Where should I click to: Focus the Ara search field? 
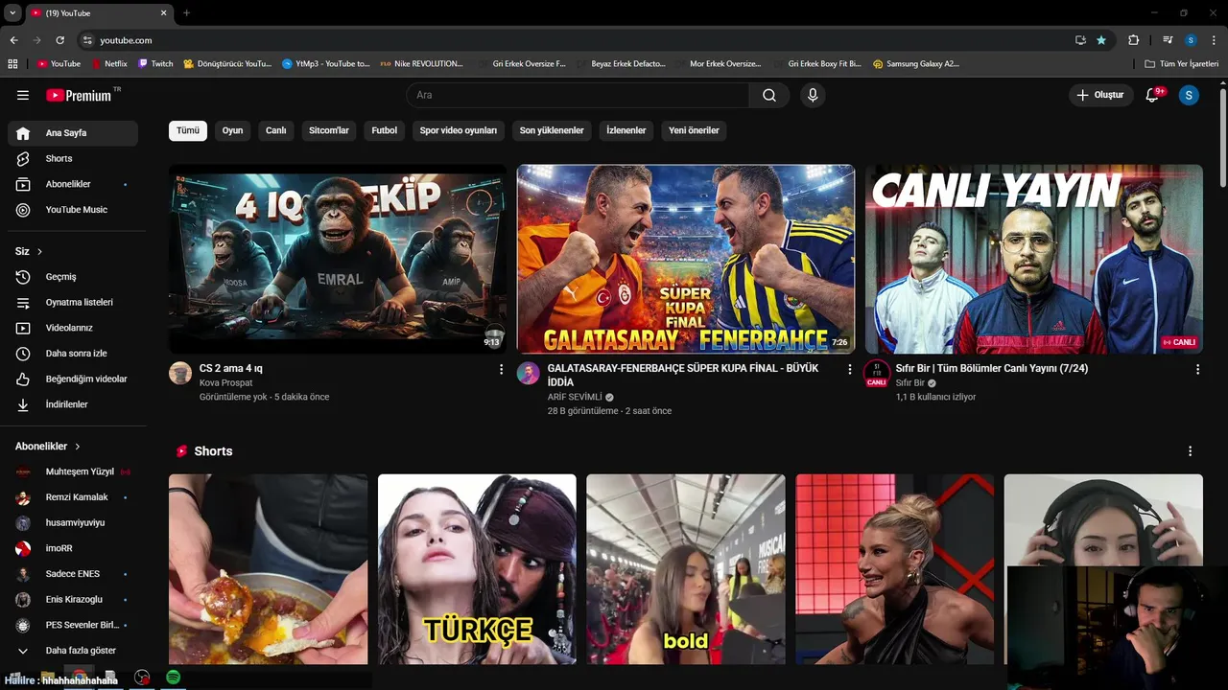click(x=578, y=95)
